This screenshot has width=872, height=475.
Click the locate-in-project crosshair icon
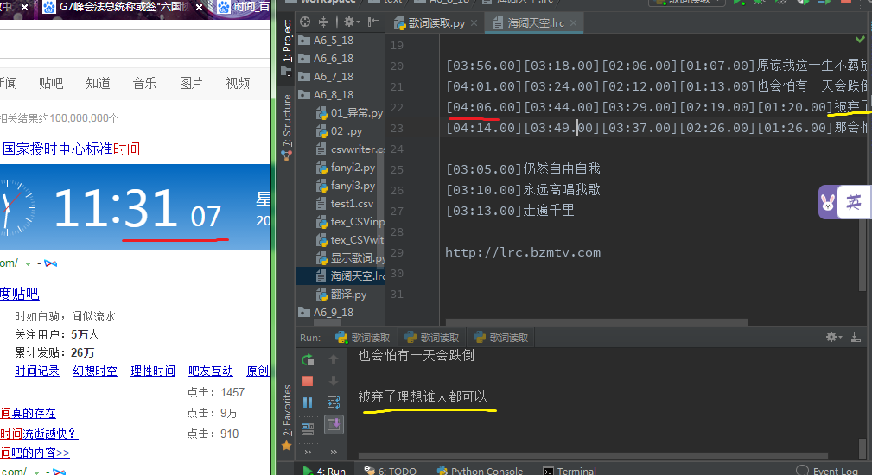pos(305,22)
